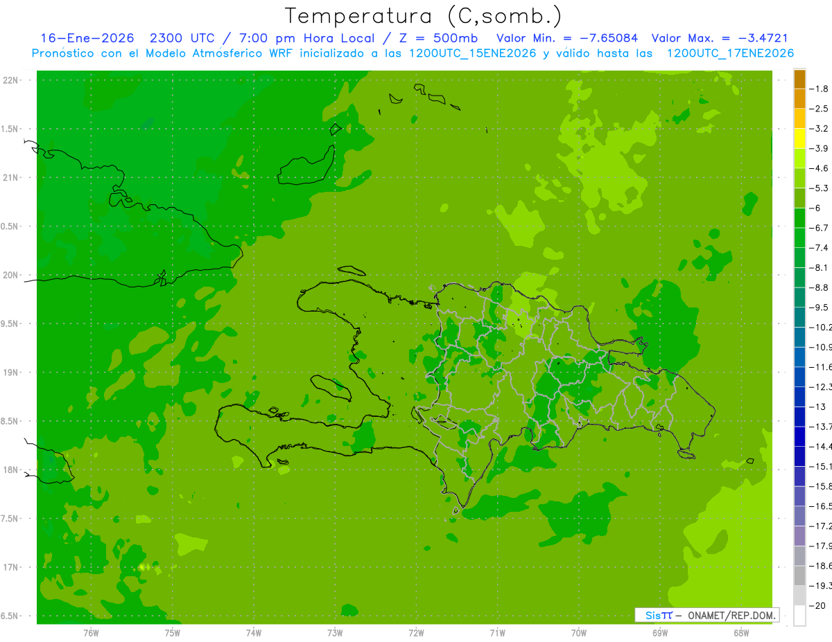Click the "-8.8" color scale value

click(820, 287)
